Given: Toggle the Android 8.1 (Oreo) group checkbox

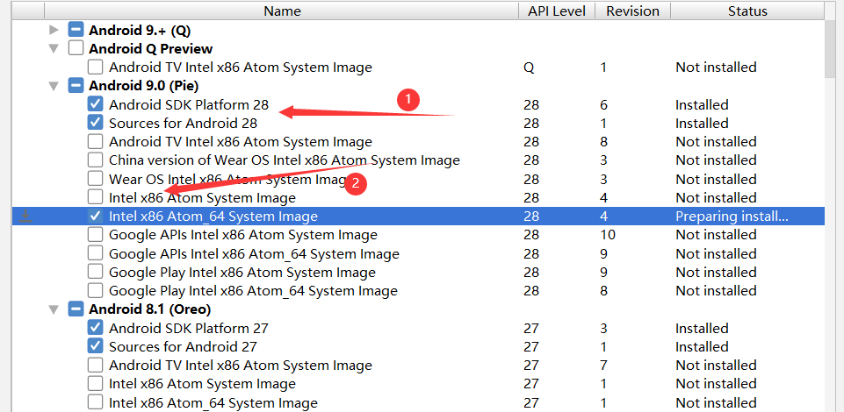Looking at the screenshot, I should [x=76, y=309].
